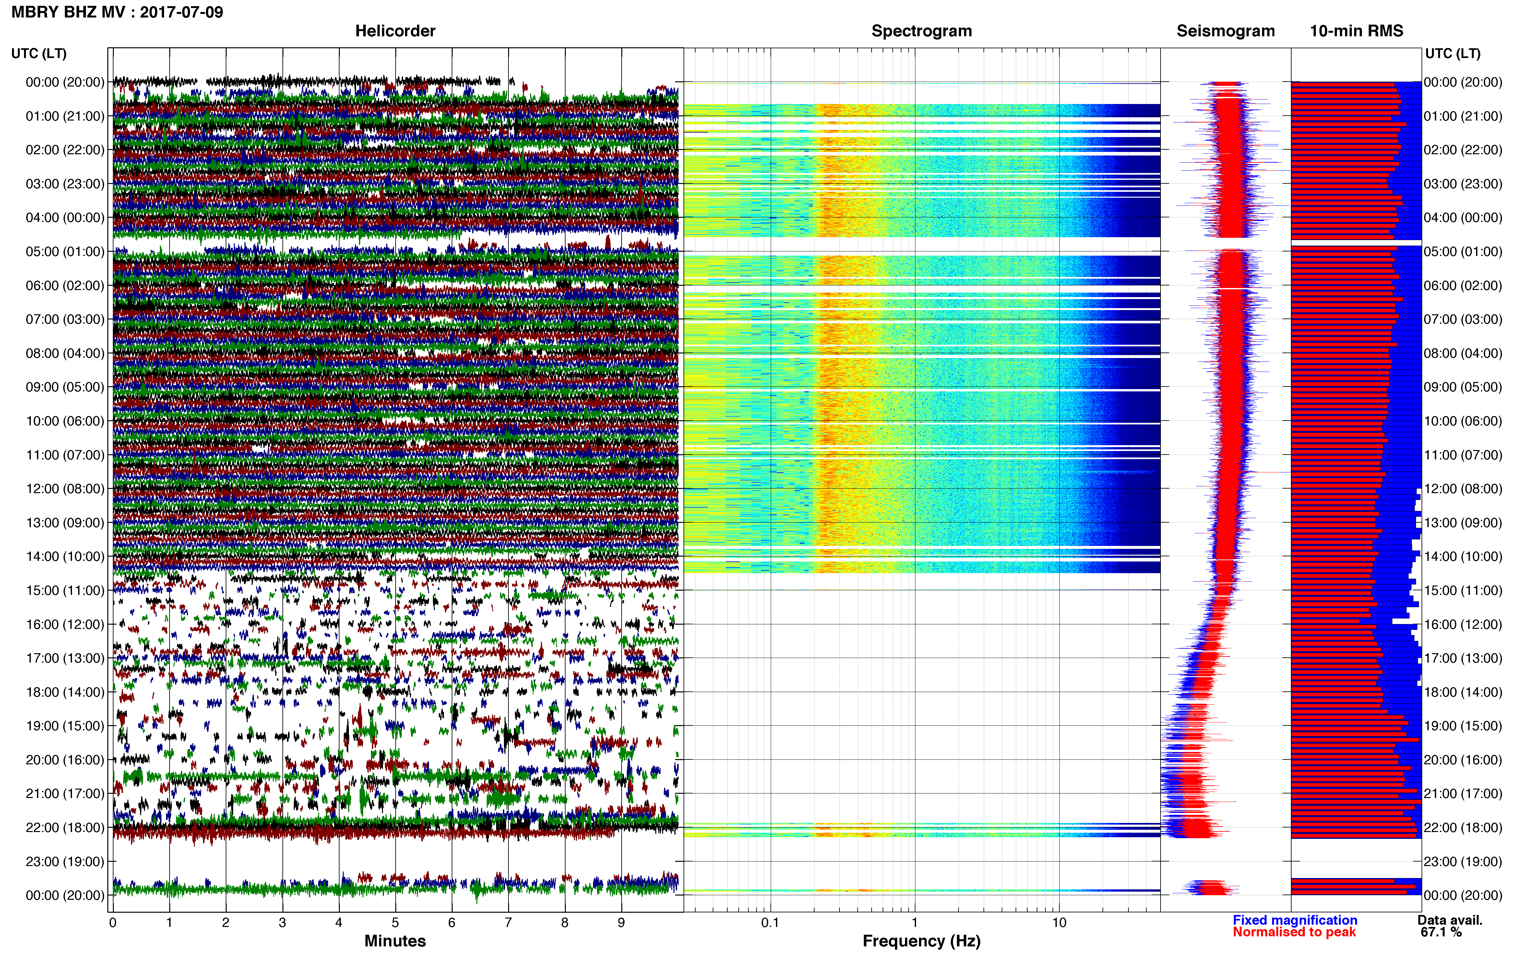1537x960 pixels.
Task: Select right-axis time label '18:00 (14:00)'
Action: point(1463,692)
